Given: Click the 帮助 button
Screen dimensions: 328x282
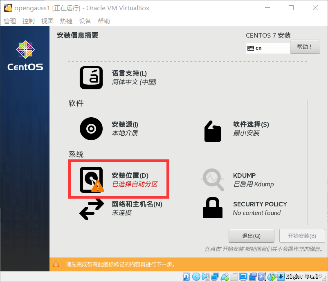Looking at the screenshot, I should [x=305, y=46].
